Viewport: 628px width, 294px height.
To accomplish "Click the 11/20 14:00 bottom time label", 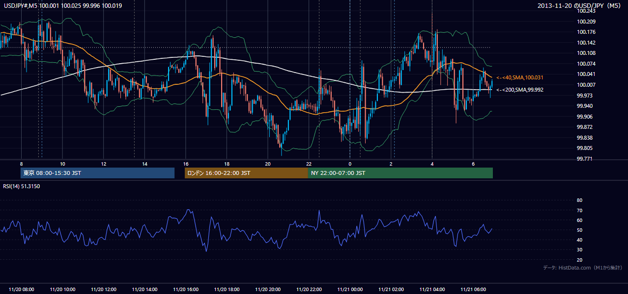I will 144,290.
